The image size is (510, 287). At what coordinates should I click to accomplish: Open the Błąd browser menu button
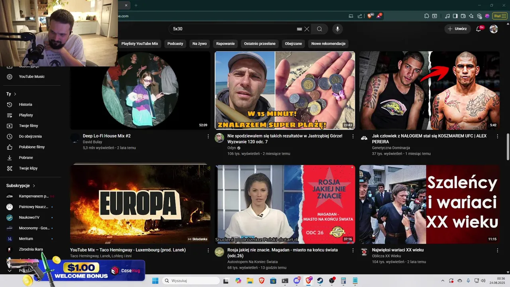point(500,16)
